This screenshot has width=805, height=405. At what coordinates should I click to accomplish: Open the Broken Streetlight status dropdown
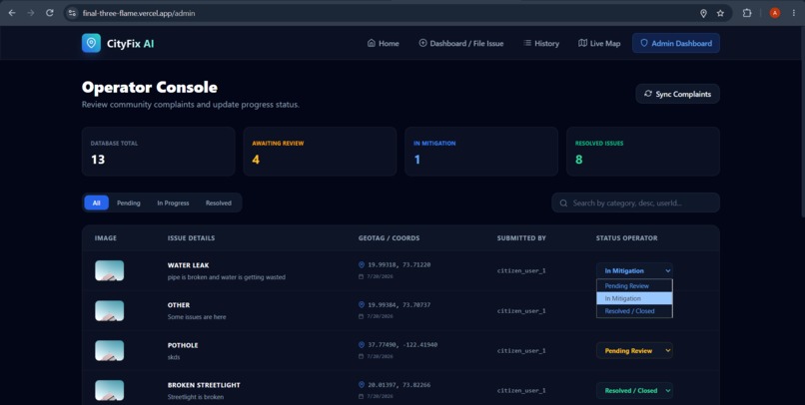point(634,391)
